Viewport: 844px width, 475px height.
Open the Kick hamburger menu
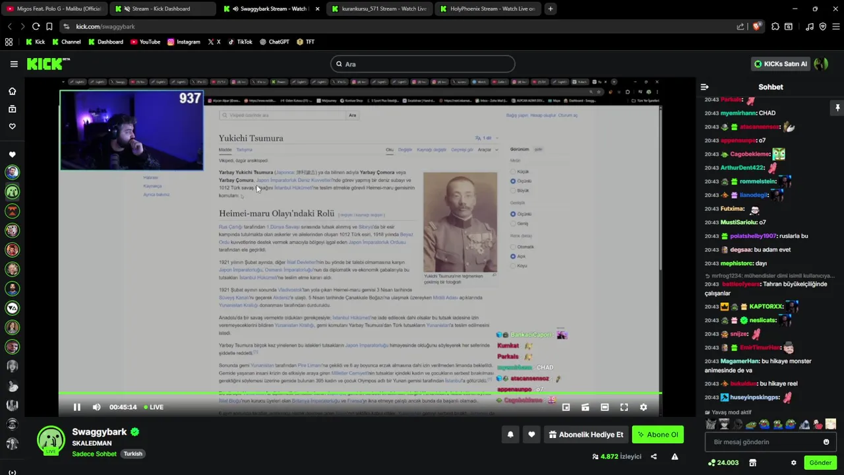[14, 64]
